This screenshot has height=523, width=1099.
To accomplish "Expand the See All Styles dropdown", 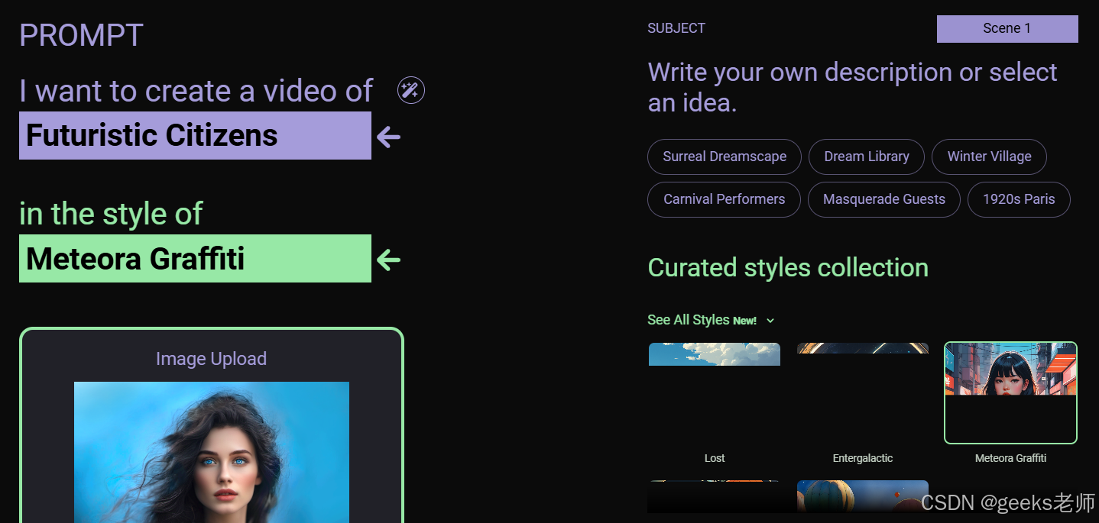I will (x=711, y=320).
